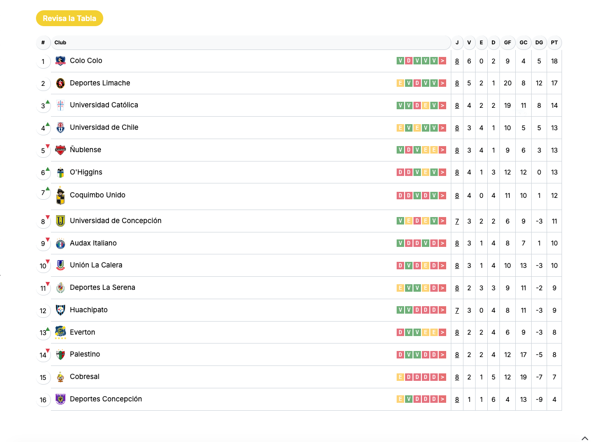The width and height of the screenshot is (598, 442).
Task: Click the Palestino team crest
Action: tap(60, 354)
